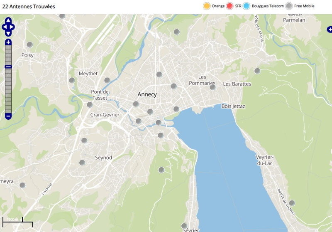Select the antenna marker near Pont de Tasset
The width and height of the screenshot is (332, 232).
pos(90,105)
